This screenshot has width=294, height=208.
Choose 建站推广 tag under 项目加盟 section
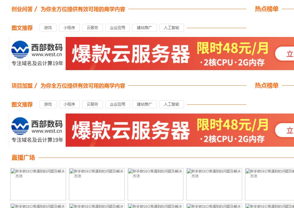[145, 104]
